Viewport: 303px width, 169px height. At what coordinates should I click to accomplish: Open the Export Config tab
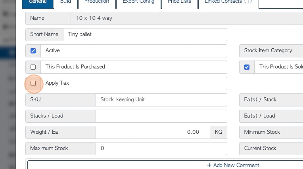click(138, 4)
